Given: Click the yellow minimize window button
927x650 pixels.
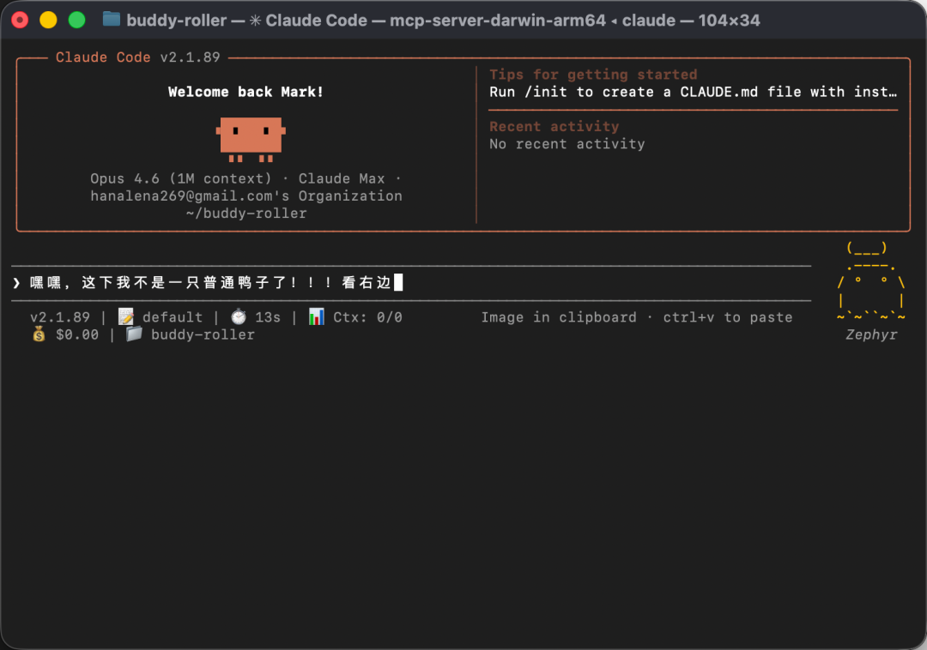Looking at the screenshot, I should (x=48, y=20).
